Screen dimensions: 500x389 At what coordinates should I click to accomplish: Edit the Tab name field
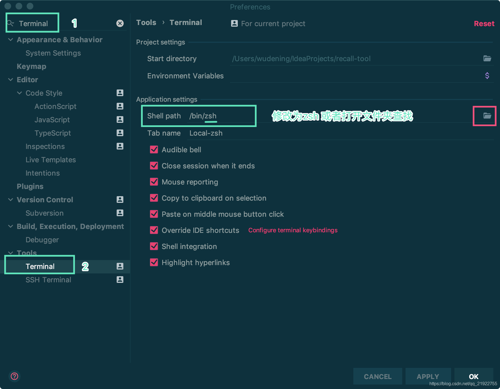coord(340,133)
